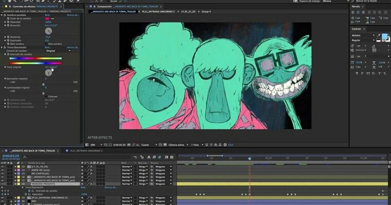The height and width of the screenshot is (205, 391).
Task: Select PL11_ENTRADA UNICORNIO 2 in viewer breadcrumb
Action: point(158,11)
